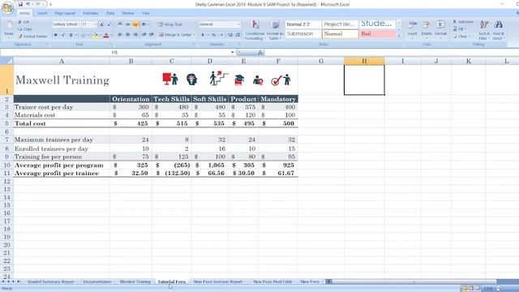Save the workbook from Quick Access toolbar
Image resolution: width=519 pixels, height=292 pixels.
click(20, 4)
